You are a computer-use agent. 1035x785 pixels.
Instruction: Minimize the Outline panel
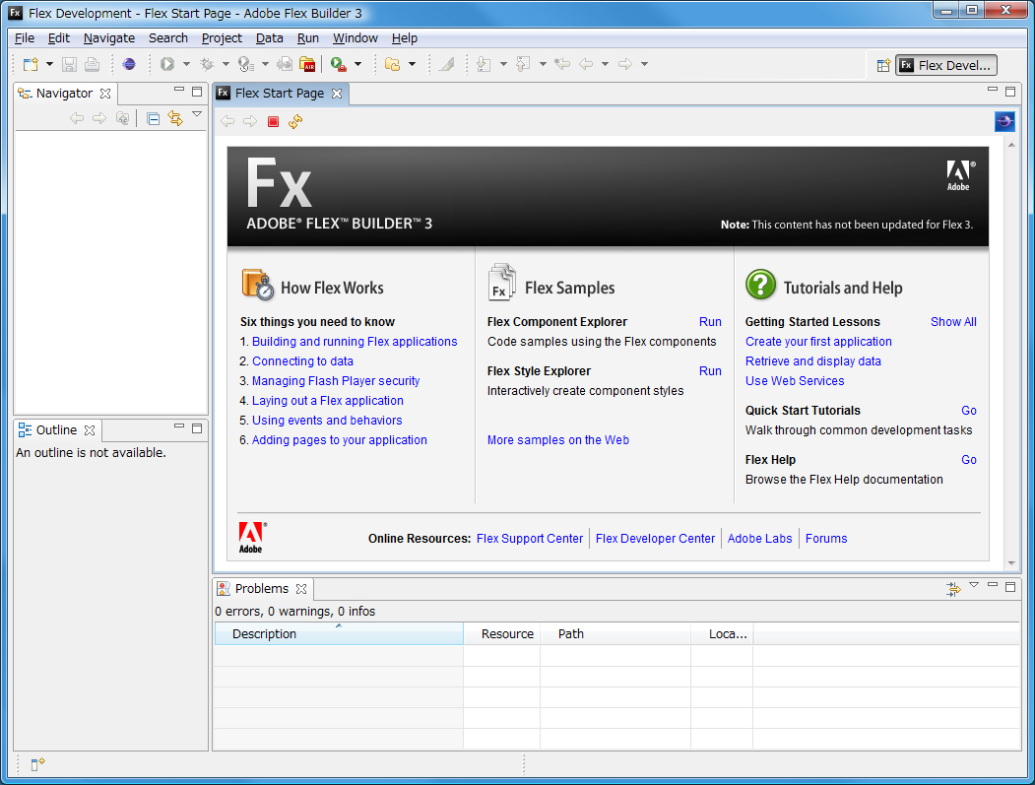pyautogui.click(x=179, y=427)
